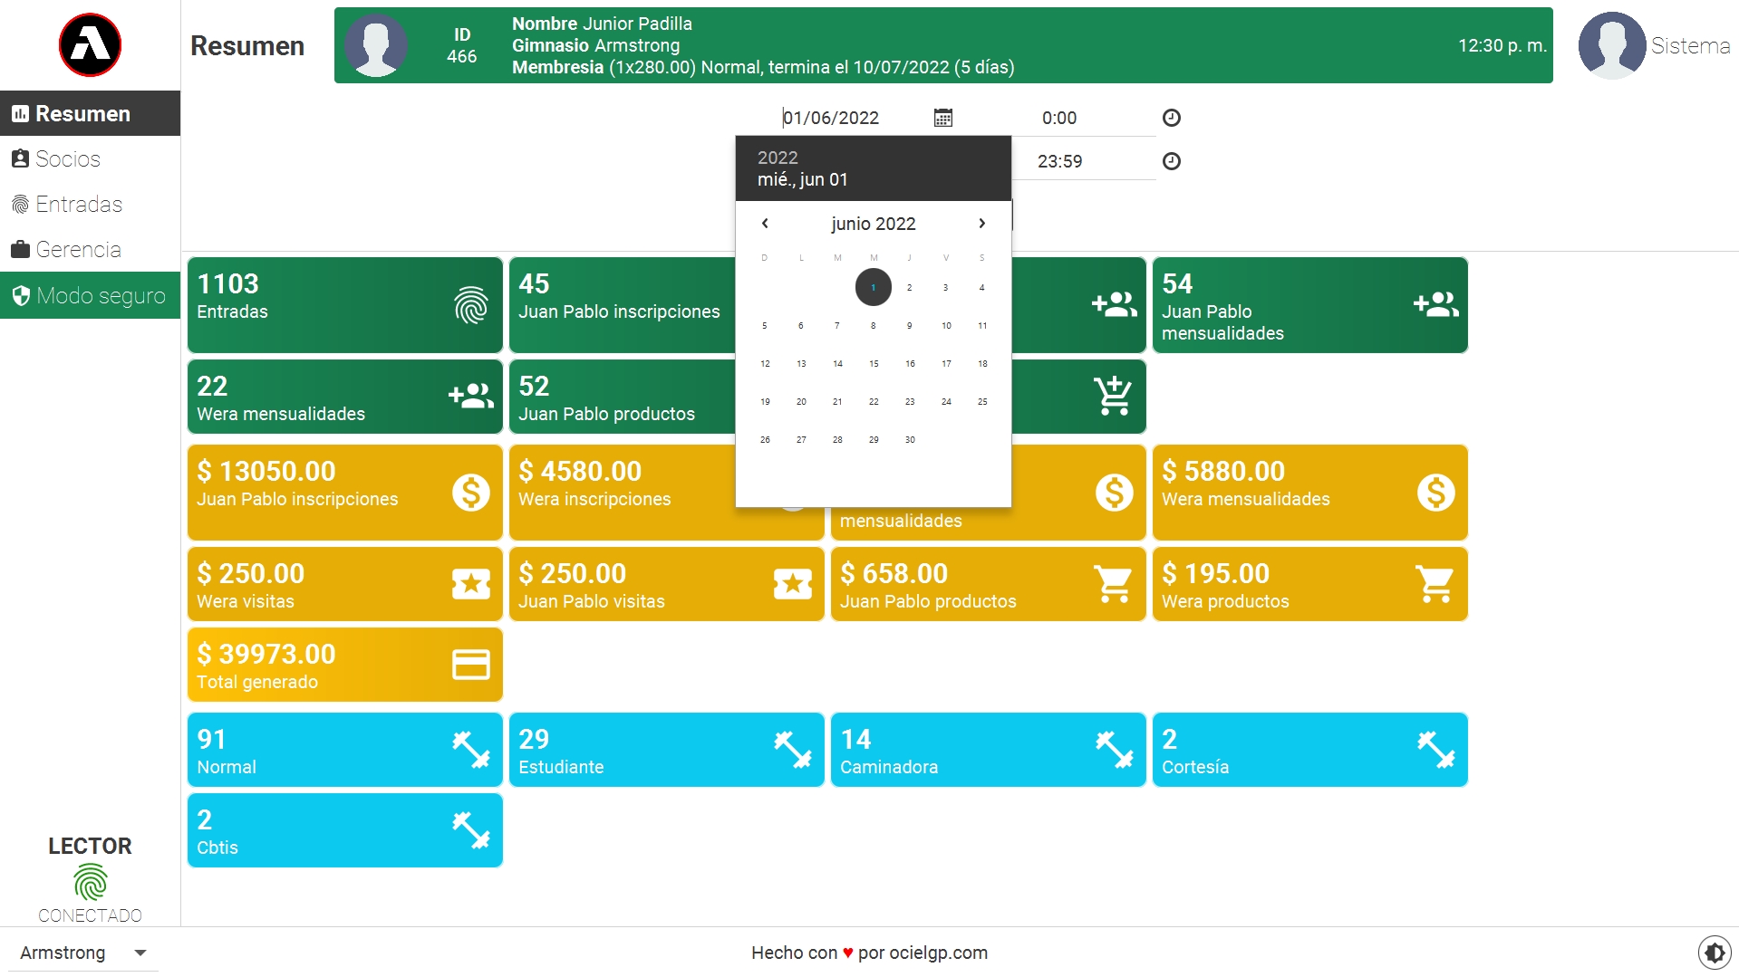Click ticket icon on Wera visitas card

pos(471,584)
